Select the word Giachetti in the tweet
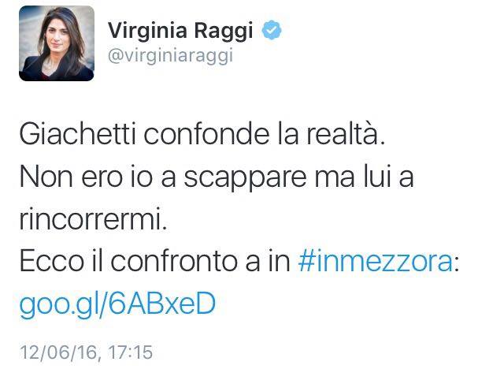Screen dimensions: 504x384 [77, 134]
